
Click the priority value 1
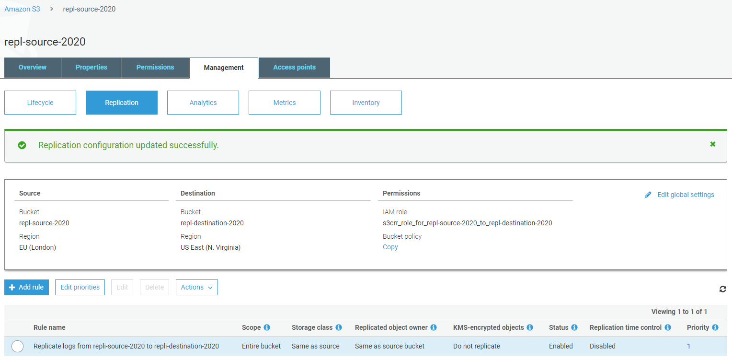click(689, 346)
